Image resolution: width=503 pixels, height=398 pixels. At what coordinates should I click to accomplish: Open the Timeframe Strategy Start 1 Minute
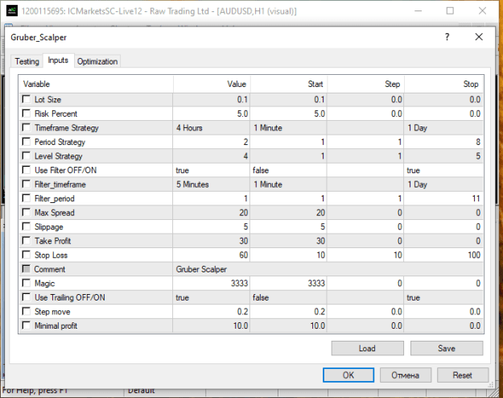[288, 128]
